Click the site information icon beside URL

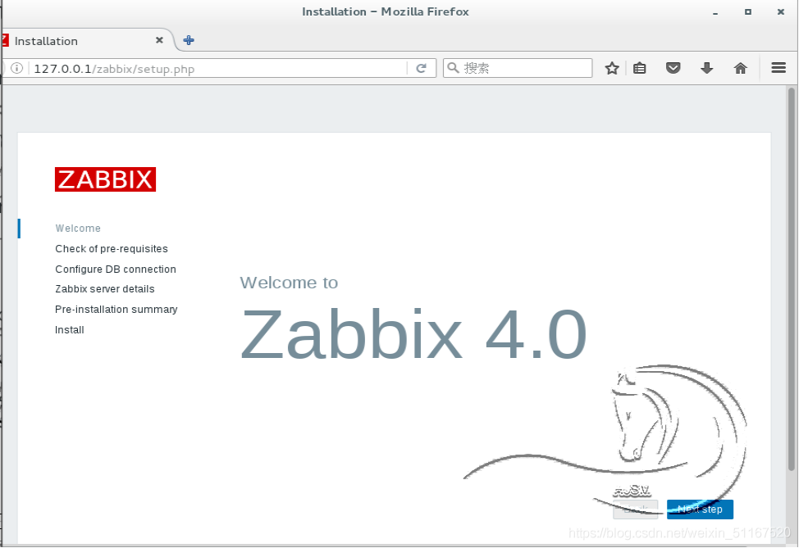point(16,68)
